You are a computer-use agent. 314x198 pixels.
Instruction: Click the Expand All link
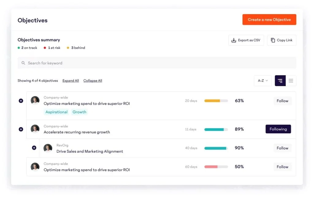point(71,81)
